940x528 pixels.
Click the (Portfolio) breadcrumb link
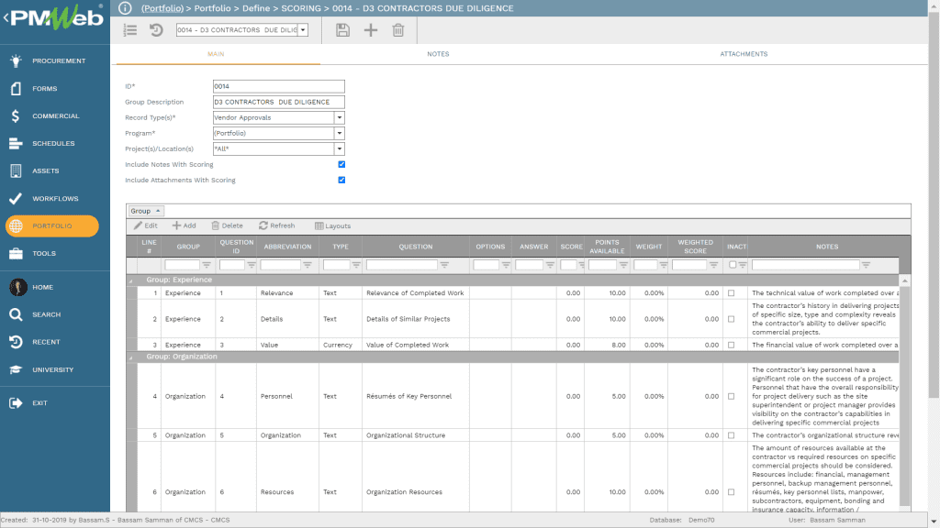coord(162,7)
